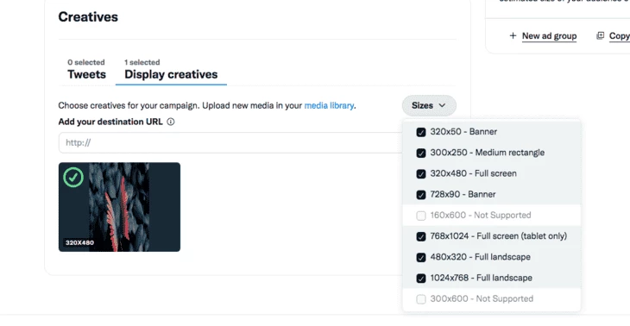Toggle 768x1024 Full screen tablet checkbox

tap(421, 236)
